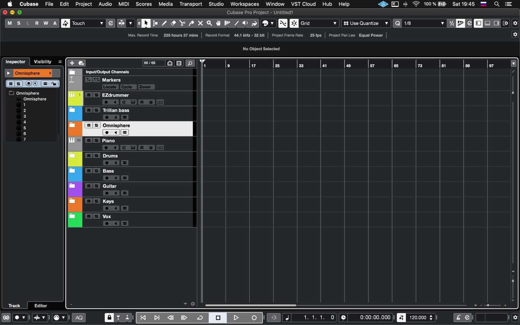Select the Time Warp tool
Viewport: 520px width, 325px height.
227,23
